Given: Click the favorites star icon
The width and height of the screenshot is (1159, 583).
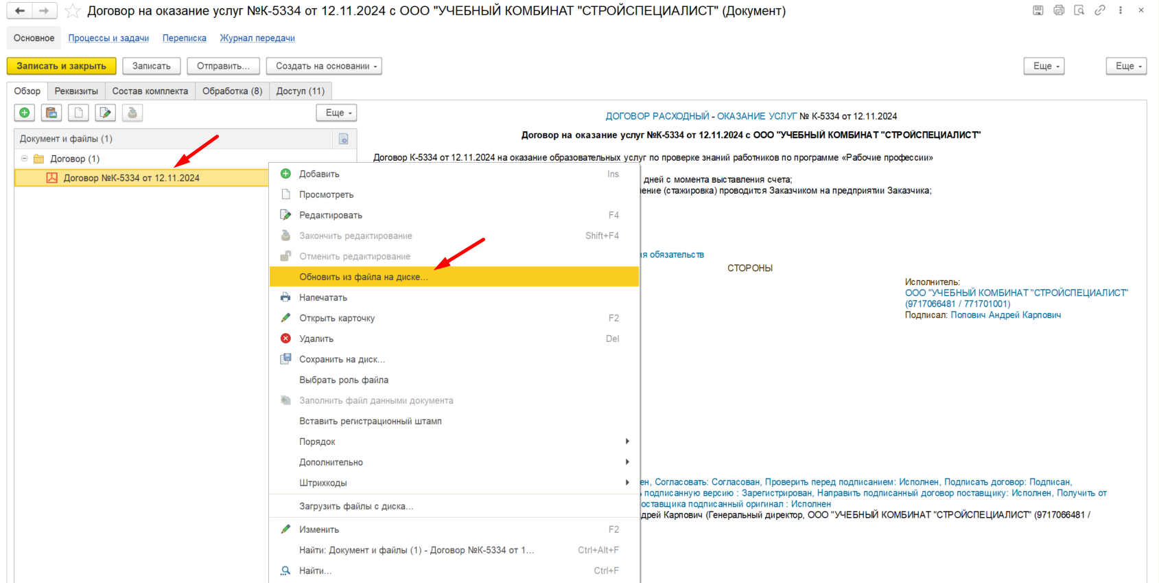Looking at the screenshot, I should 73,11.
